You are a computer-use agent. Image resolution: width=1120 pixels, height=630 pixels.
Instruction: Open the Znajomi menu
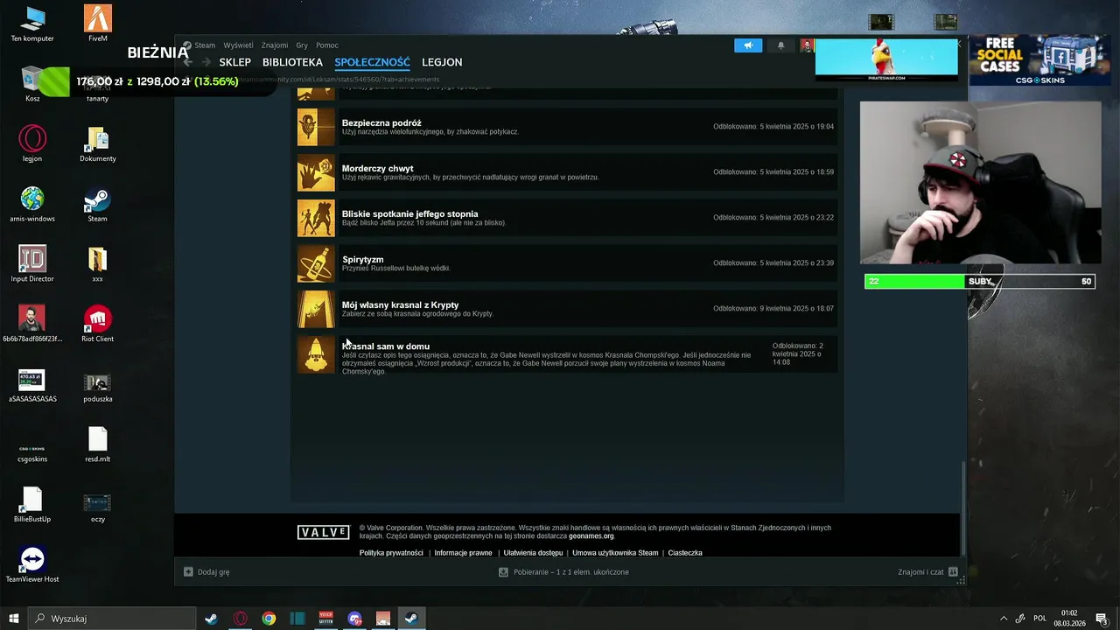[275, 45]
